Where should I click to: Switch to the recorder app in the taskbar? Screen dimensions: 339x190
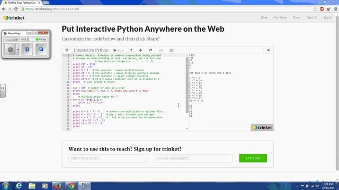click(x=84, y=186)
